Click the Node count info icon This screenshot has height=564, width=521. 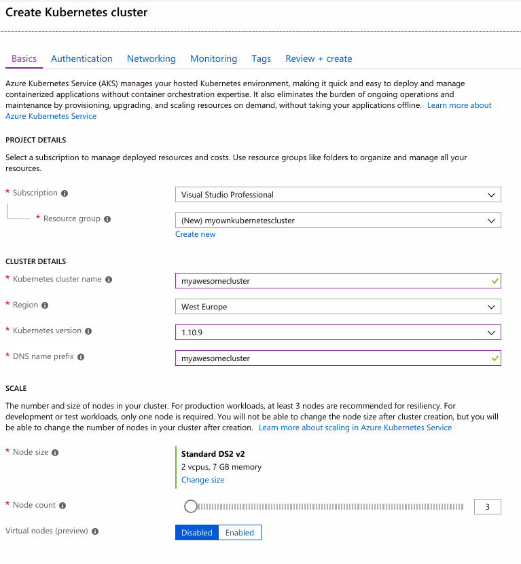62,506
